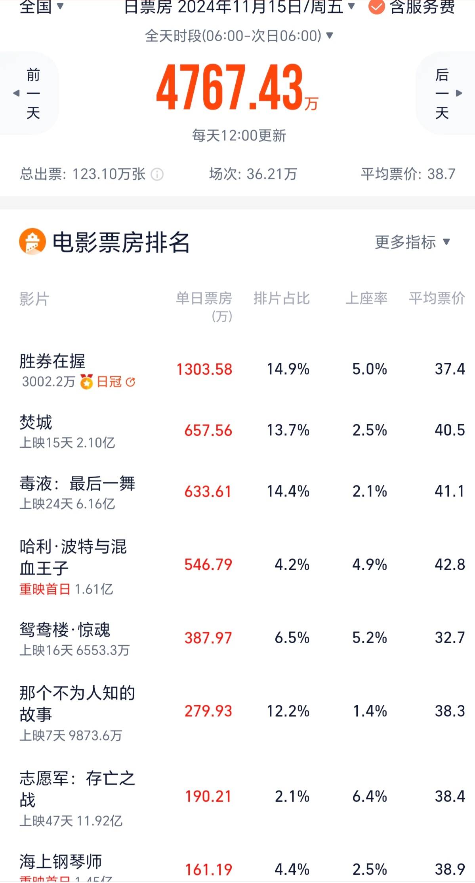
Task: Tap the circular arrow icon after 日冠
Action: 130,382
